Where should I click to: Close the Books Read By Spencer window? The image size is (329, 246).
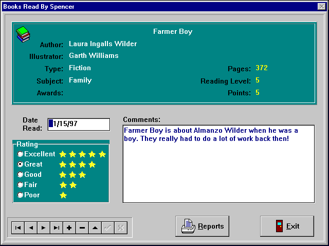(x=322, y=7)
